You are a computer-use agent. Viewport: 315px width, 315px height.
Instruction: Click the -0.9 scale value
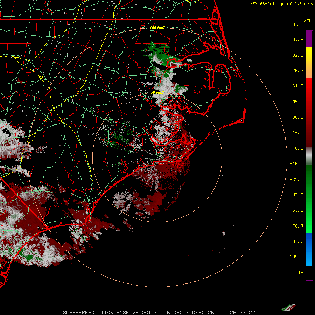click(x=298, y=148)
